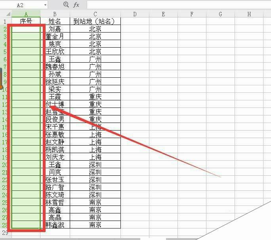Viewport: 271px width, 240px height.
Task: Click the cell with name 宋千惠
Action: 55,127
